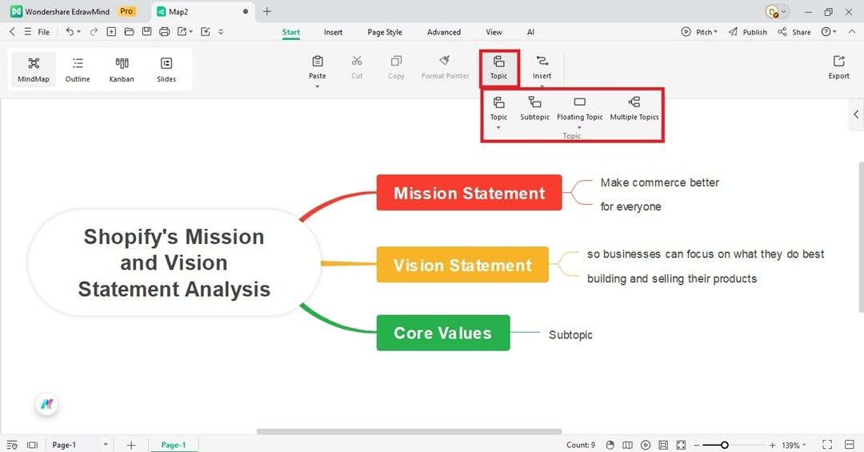
Task: Click Topic icon in the dropdown panel
Action: 498,102
